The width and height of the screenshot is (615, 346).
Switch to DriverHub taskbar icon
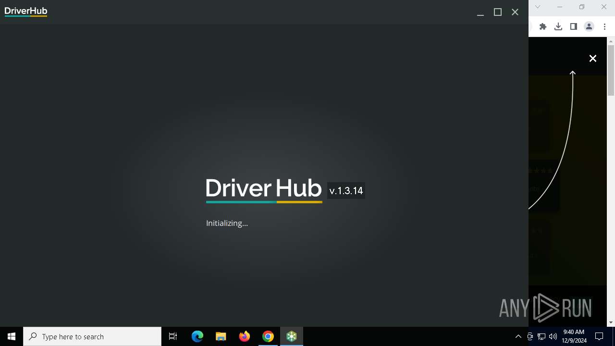click(292, 336)
